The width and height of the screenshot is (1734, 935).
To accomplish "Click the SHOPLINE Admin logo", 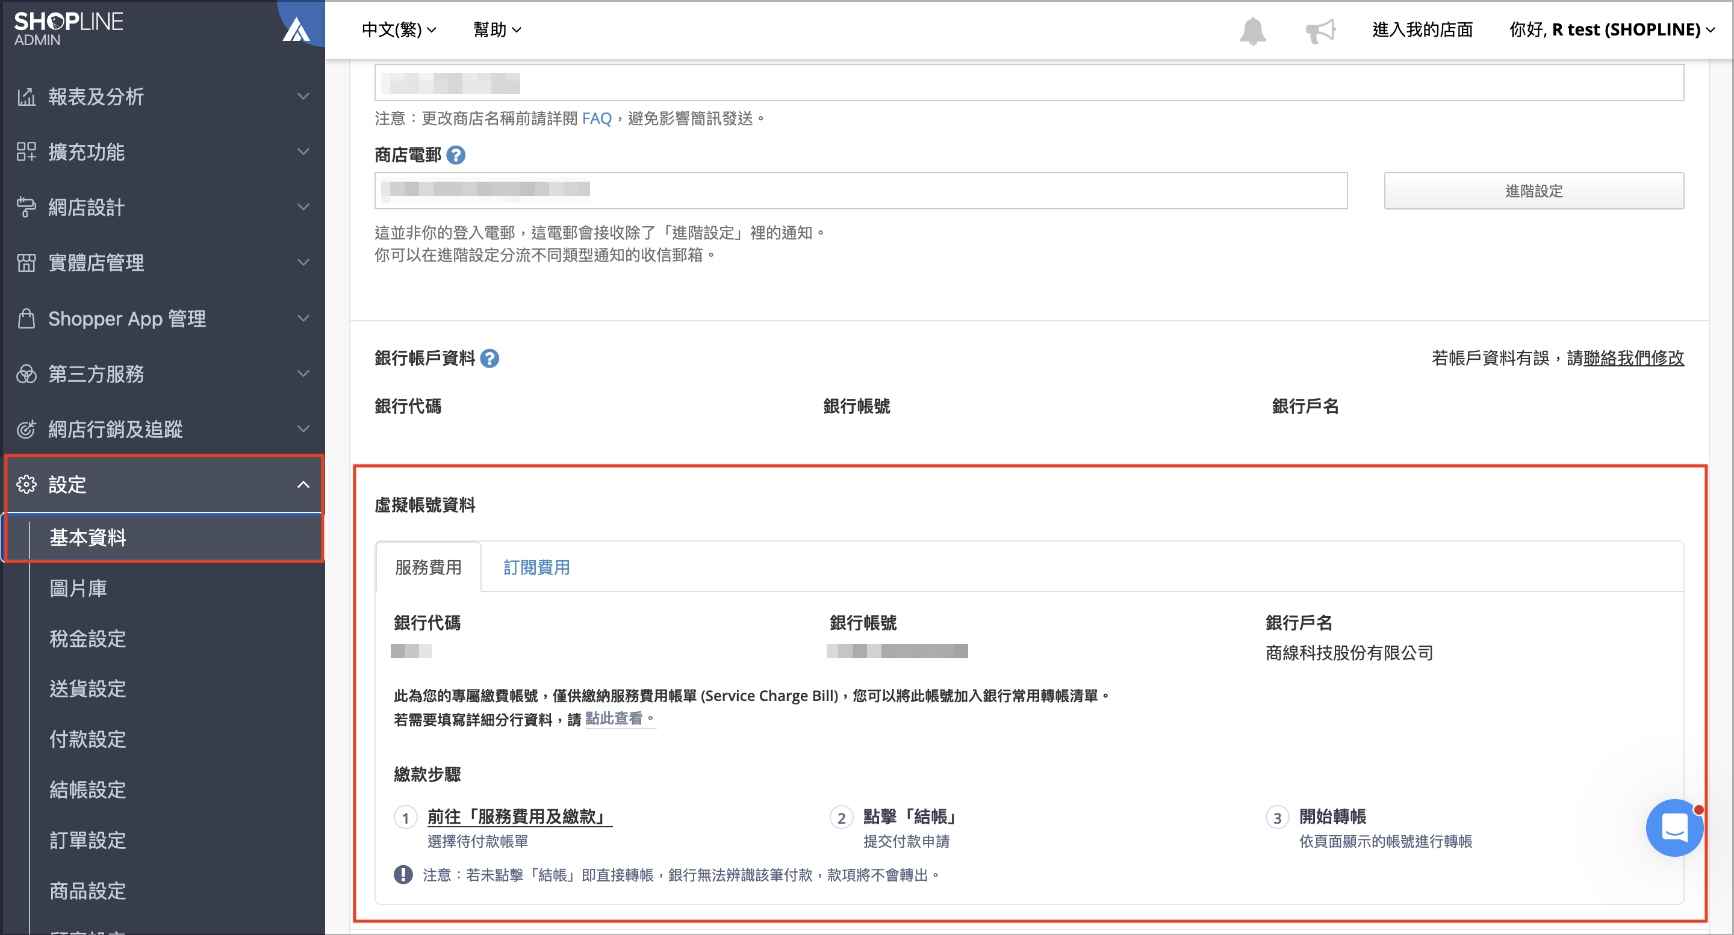I will [69, 29].
